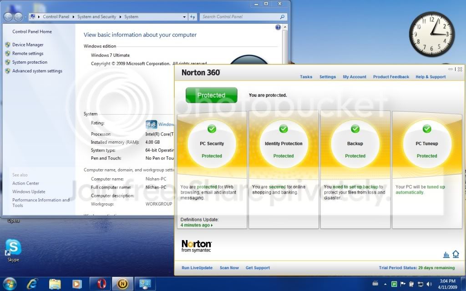The height and width of the screenshot is (291, 466).
Task: Open Advanced system settings
Action: (37, 71)
